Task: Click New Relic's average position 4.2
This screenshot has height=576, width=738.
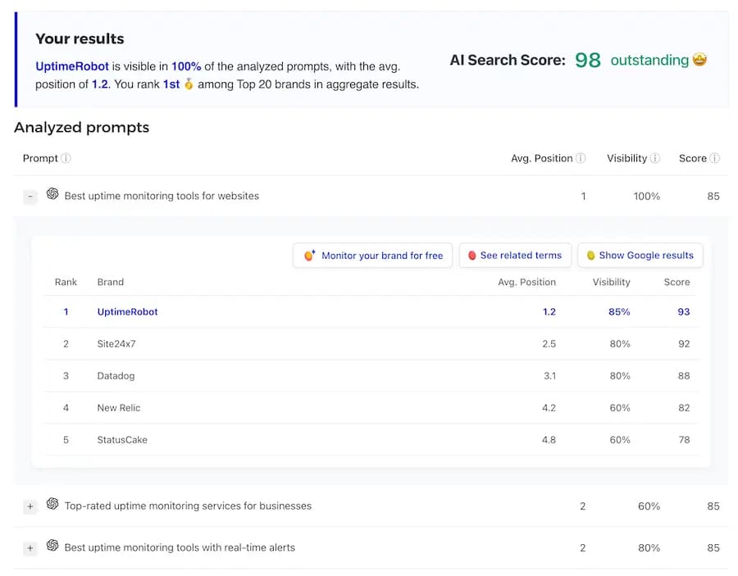Action: (549, 408)
